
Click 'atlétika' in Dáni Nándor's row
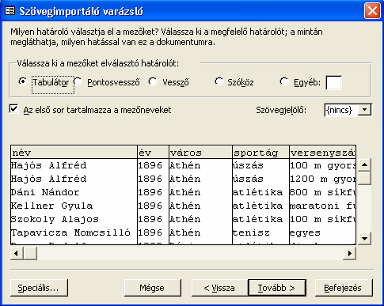260,192
